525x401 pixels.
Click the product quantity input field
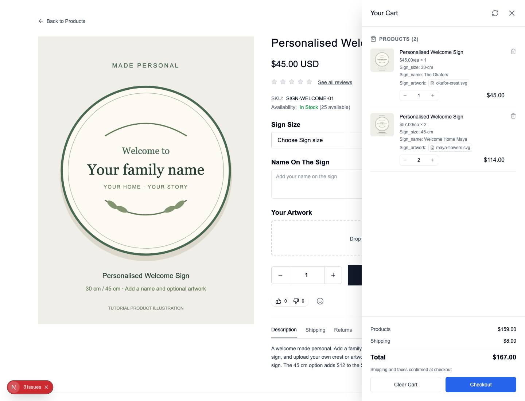click(307, 275)
